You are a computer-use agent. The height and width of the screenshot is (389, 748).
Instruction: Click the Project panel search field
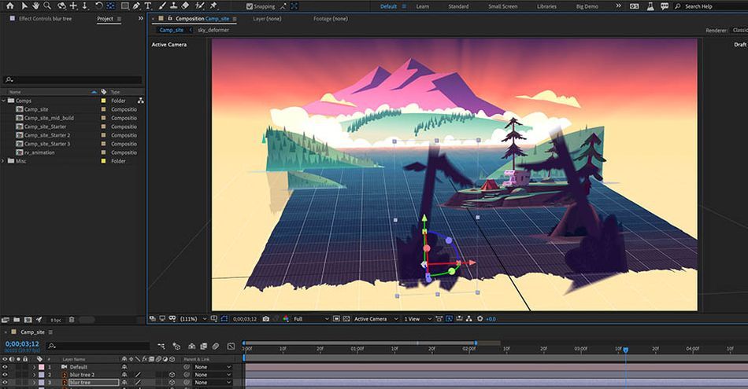click(x=72, y=79)
